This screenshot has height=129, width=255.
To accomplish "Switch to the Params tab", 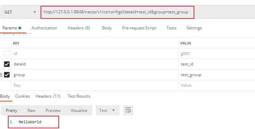I will click(12, 28).
